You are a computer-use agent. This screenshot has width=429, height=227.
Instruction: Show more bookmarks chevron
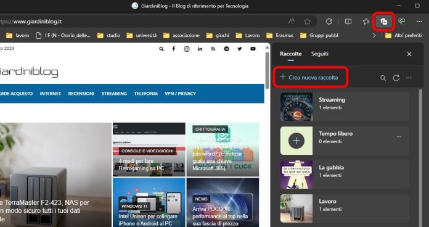click(374, 35)
